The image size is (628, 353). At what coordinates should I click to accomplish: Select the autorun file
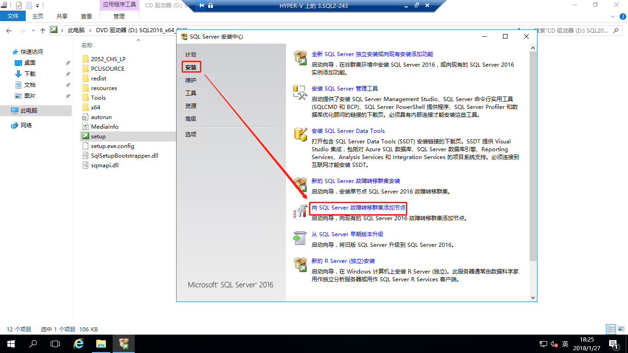pos(101,117)
